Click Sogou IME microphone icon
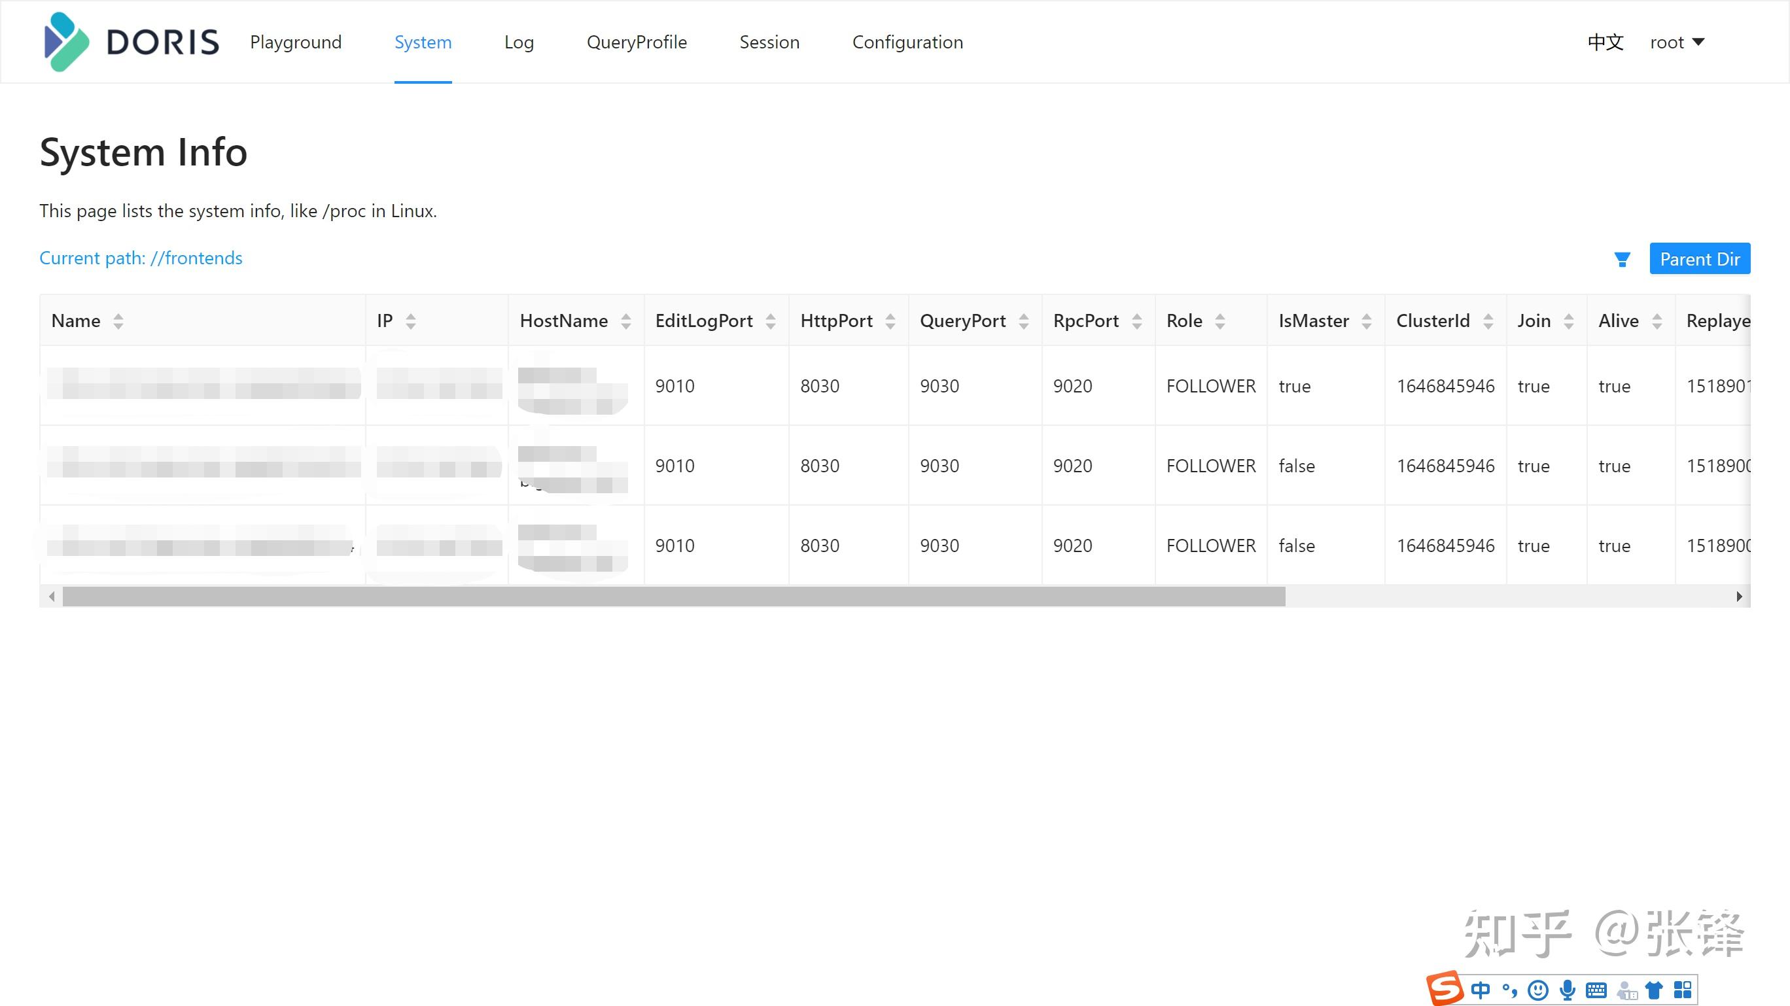 (1567, 990)
